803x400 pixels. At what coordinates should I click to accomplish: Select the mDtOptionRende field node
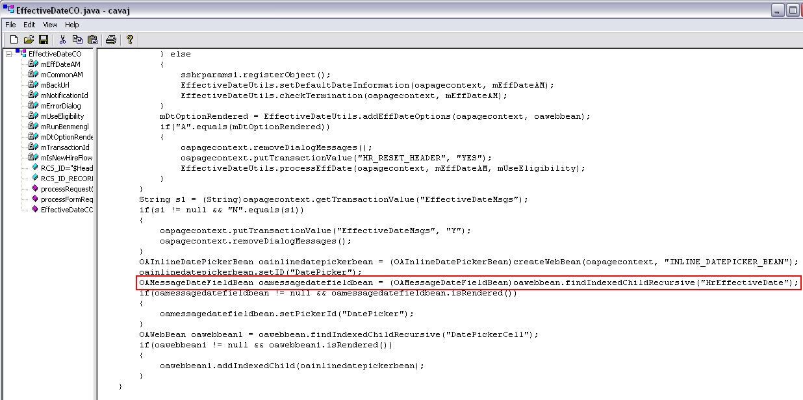click(x=67, y=137)
